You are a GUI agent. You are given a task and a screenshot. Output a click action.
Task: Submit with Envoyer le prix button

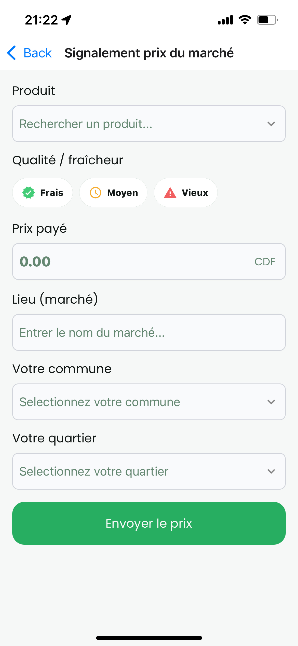point(149,524)
